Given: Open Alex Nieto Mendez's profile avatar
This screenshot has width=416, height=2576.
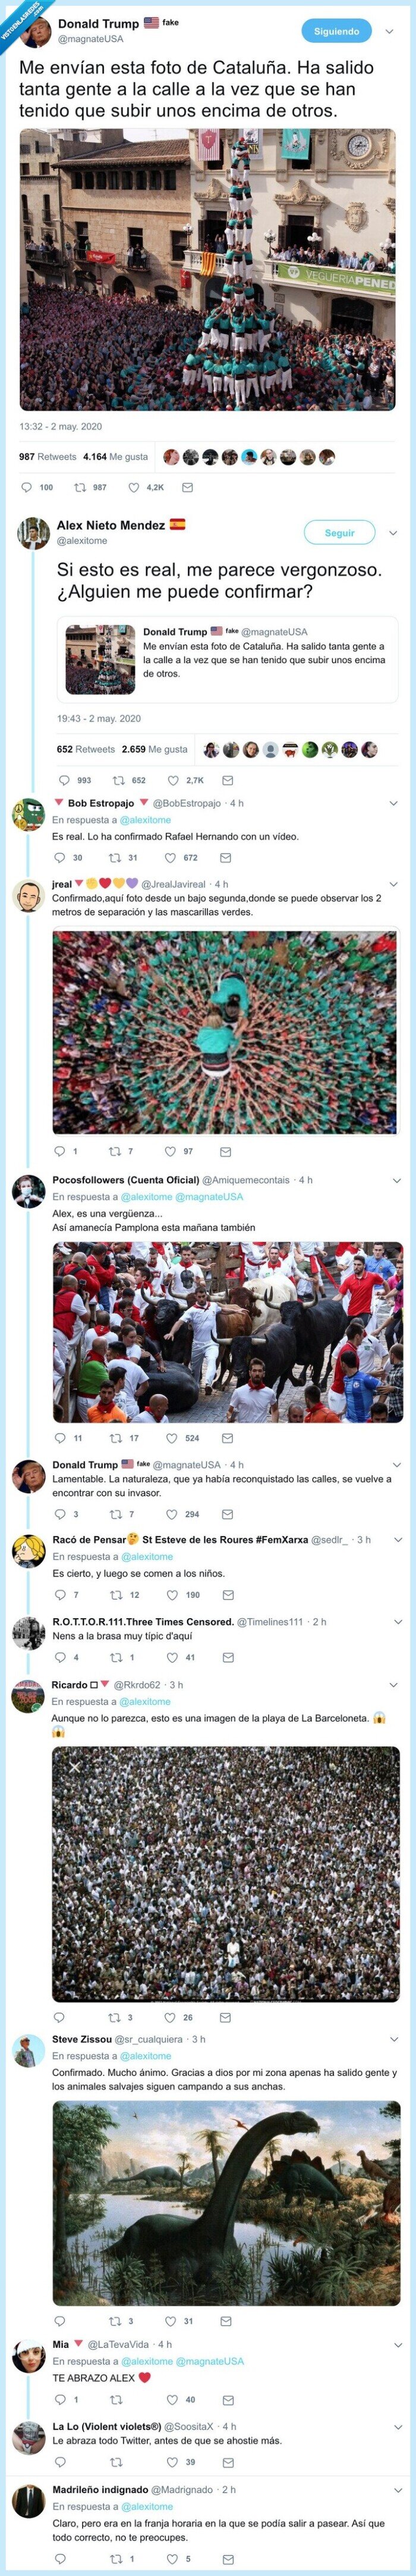Looking at the screenshot, I should 34,533.
